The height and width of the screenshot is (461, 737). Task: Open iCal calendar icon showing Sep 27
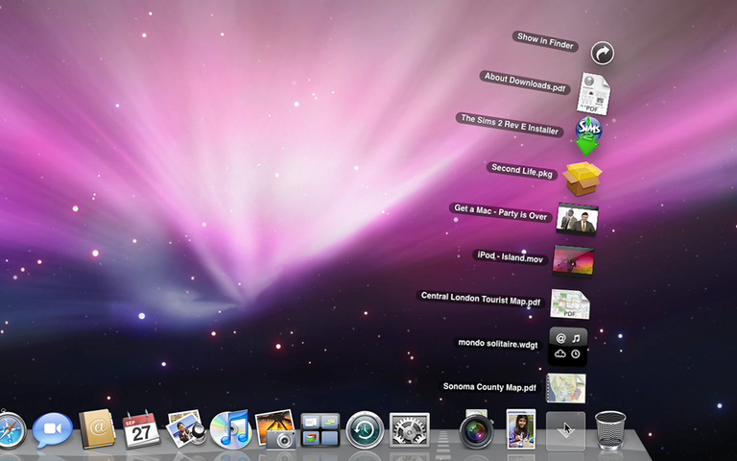(141, 429)
